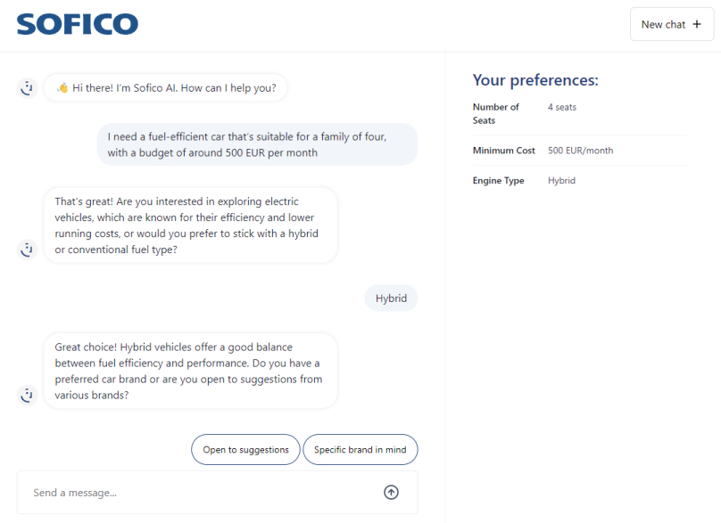Image resolution: width=721 pixels, height=523 pixels.
Task: Select the user's "Hybrid" message bubble
Action: click(392, 298)
